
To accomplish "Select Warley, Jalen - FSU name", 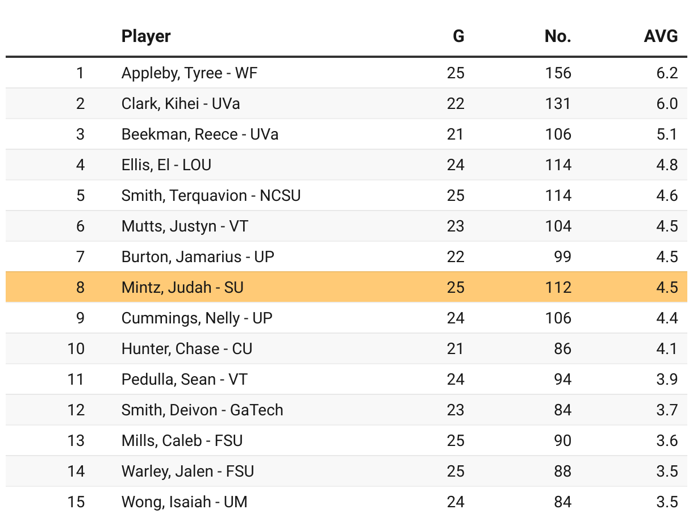I will tap(187, 472).
